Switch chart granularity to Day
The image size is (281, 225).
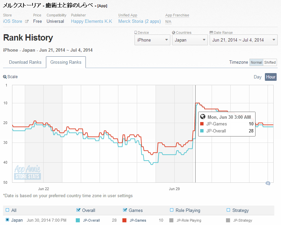pyautogui.click(x=258, y=77)
